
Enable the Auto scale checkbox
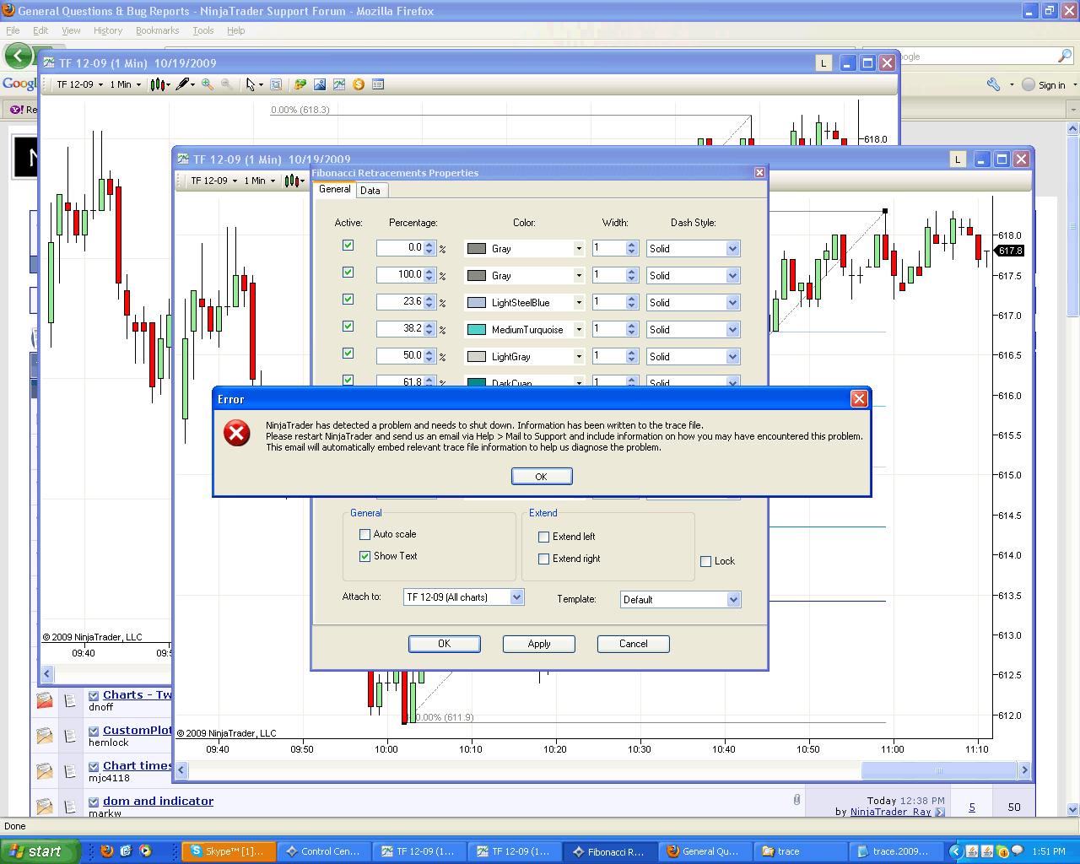point(364,534)
